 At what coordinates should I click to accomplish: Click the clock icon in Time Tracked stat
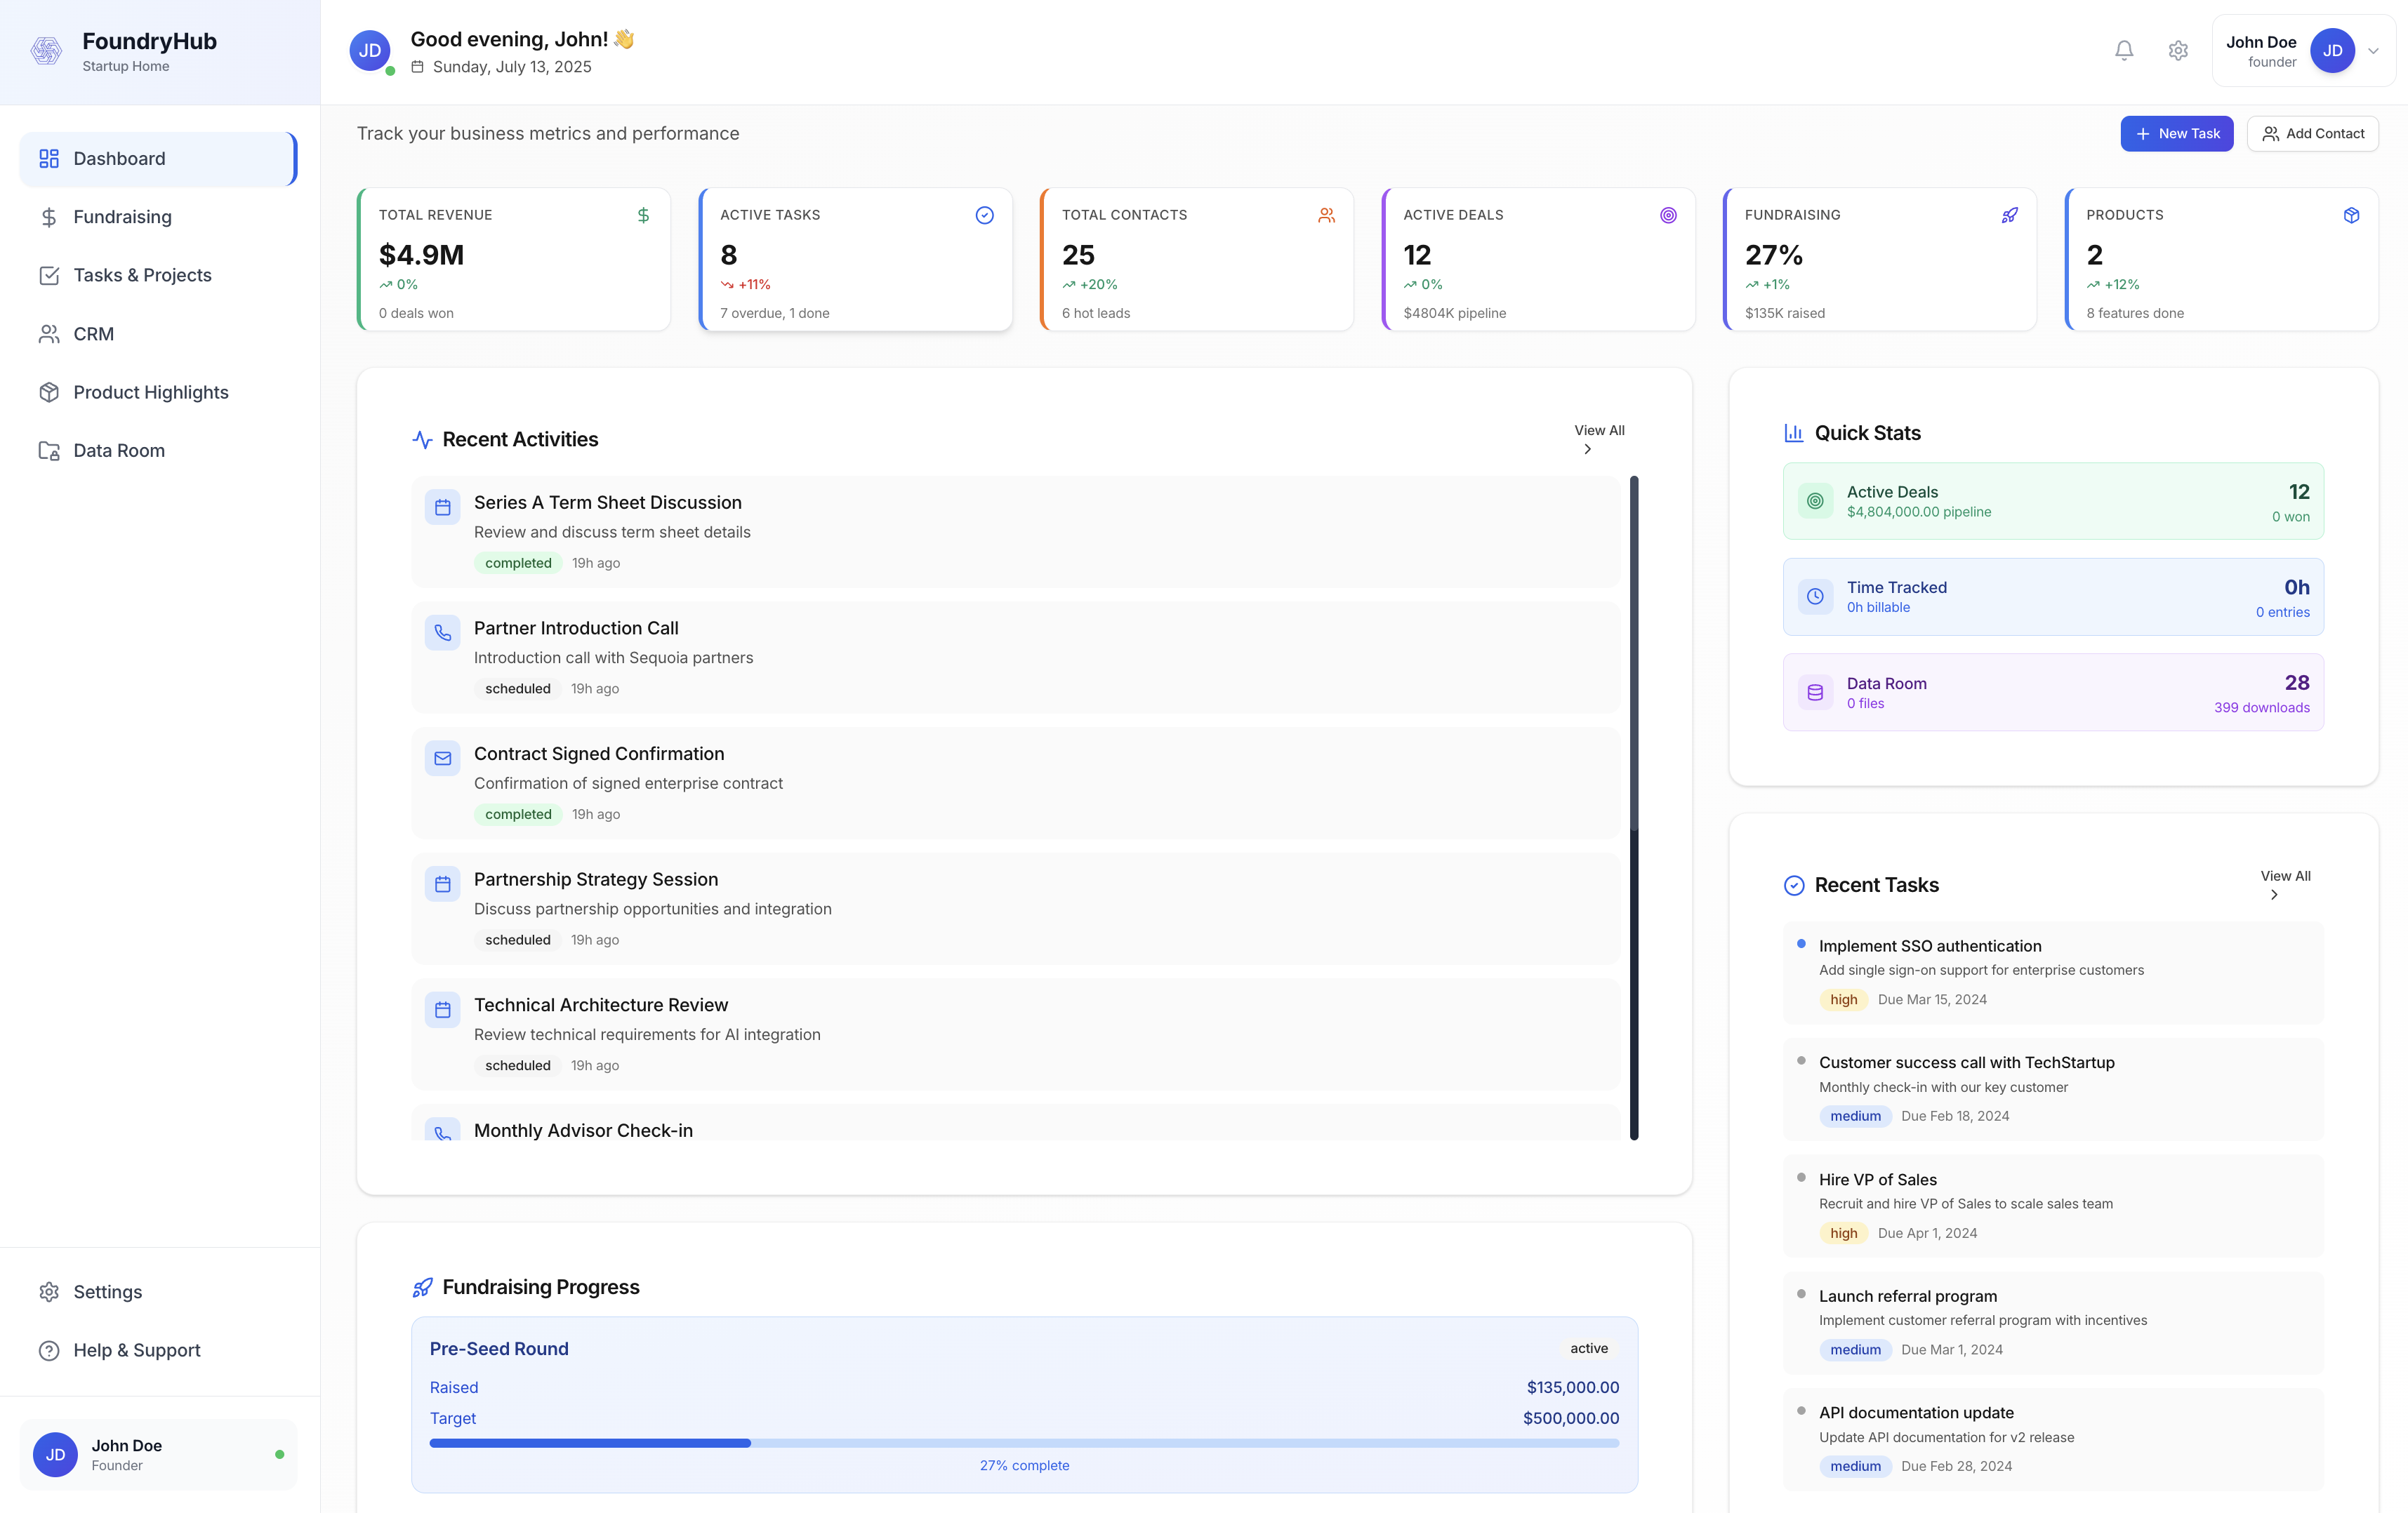coord(1815,596)
